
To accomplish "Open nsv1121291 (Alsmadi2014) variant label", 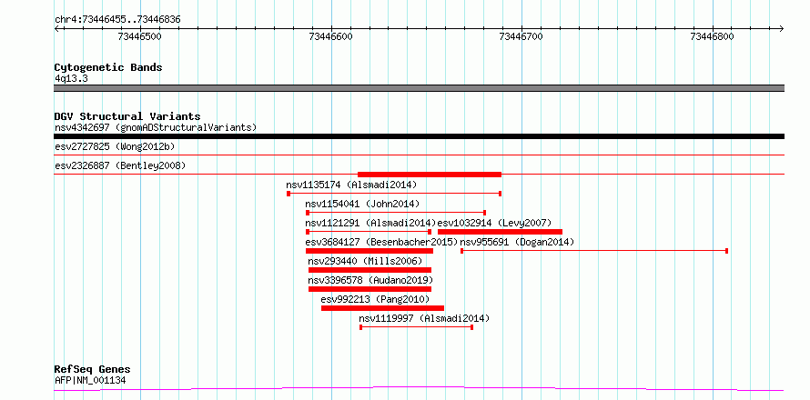I will 371,223.
